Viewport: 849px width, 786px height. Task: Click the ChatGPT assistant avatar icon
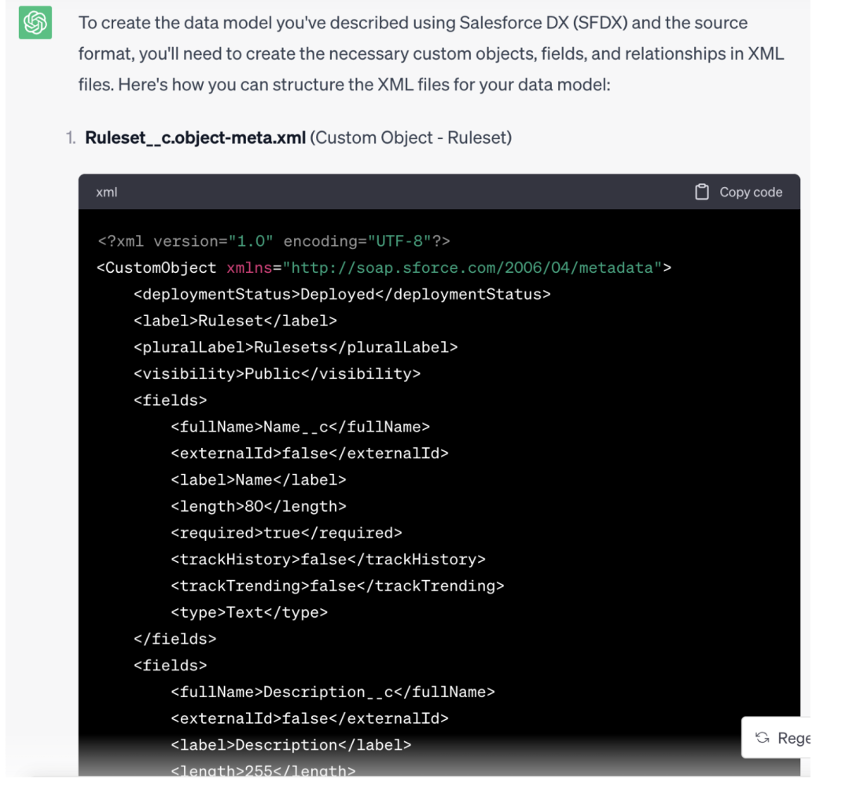[35, 23]
